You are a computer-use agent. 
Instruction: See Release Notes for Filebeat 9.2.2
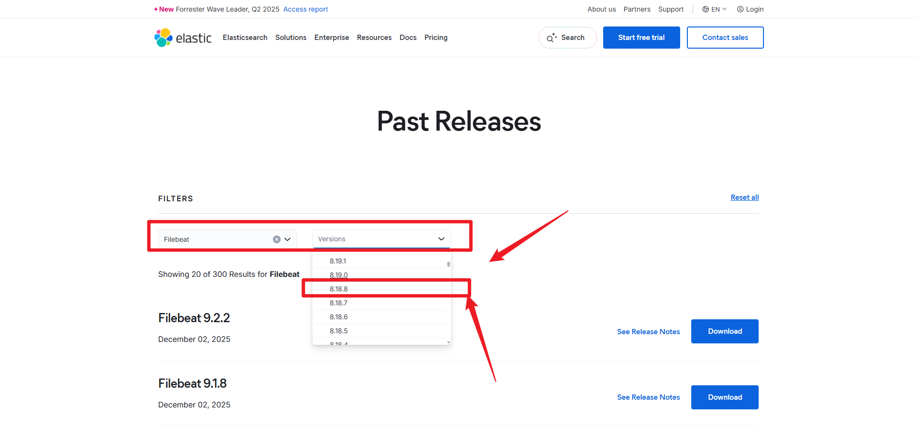tap(648, 332)
